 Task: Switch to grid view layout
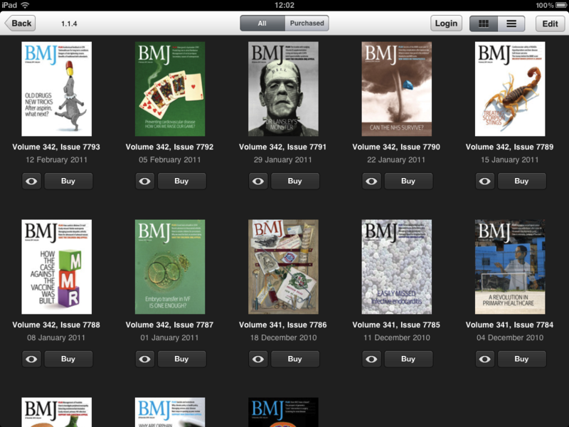click(484, 23)
